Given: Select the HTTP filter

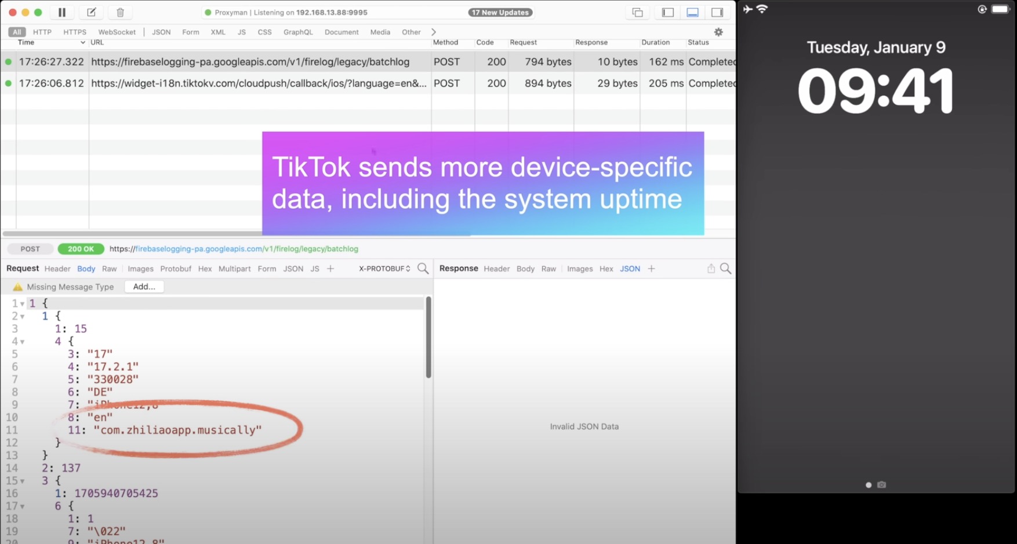Looking at the screenshot, I should click(42, 32).
